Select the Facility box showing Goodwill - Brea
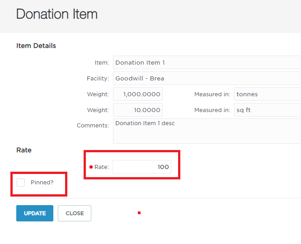The width and height of the screenshot is (301, 244). point(207,78)
